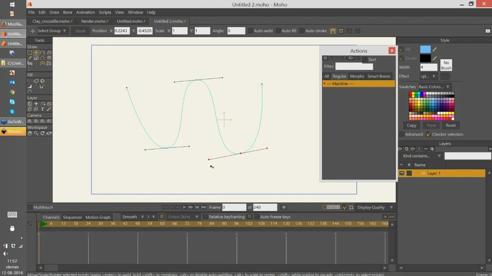This screenshot has width=492, height=276.
Task: Select the Add Point tool in Draw
Action: (43, 53)
